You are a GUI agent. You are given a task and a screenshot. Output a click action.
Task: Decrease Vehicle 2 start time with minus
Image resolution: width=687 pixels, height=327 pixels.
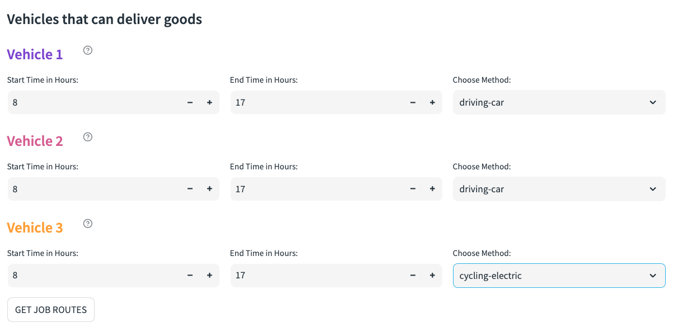click(190, 189)
